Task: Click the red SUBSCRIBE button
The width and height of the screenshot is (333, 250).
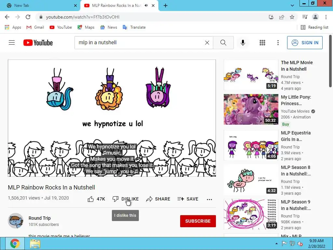Action: pyautogui.click(x=198, y=221)
